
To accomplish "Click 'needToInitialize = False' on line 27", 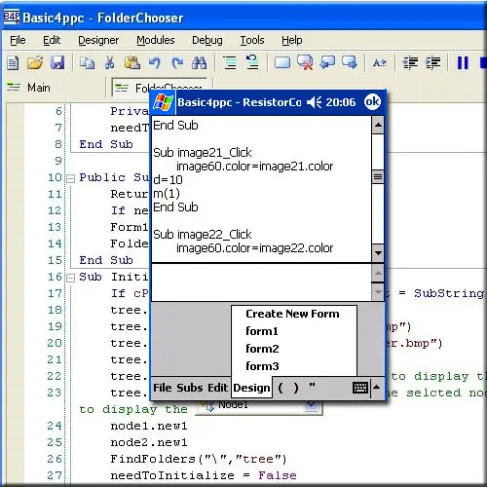I will pos(204,475).
